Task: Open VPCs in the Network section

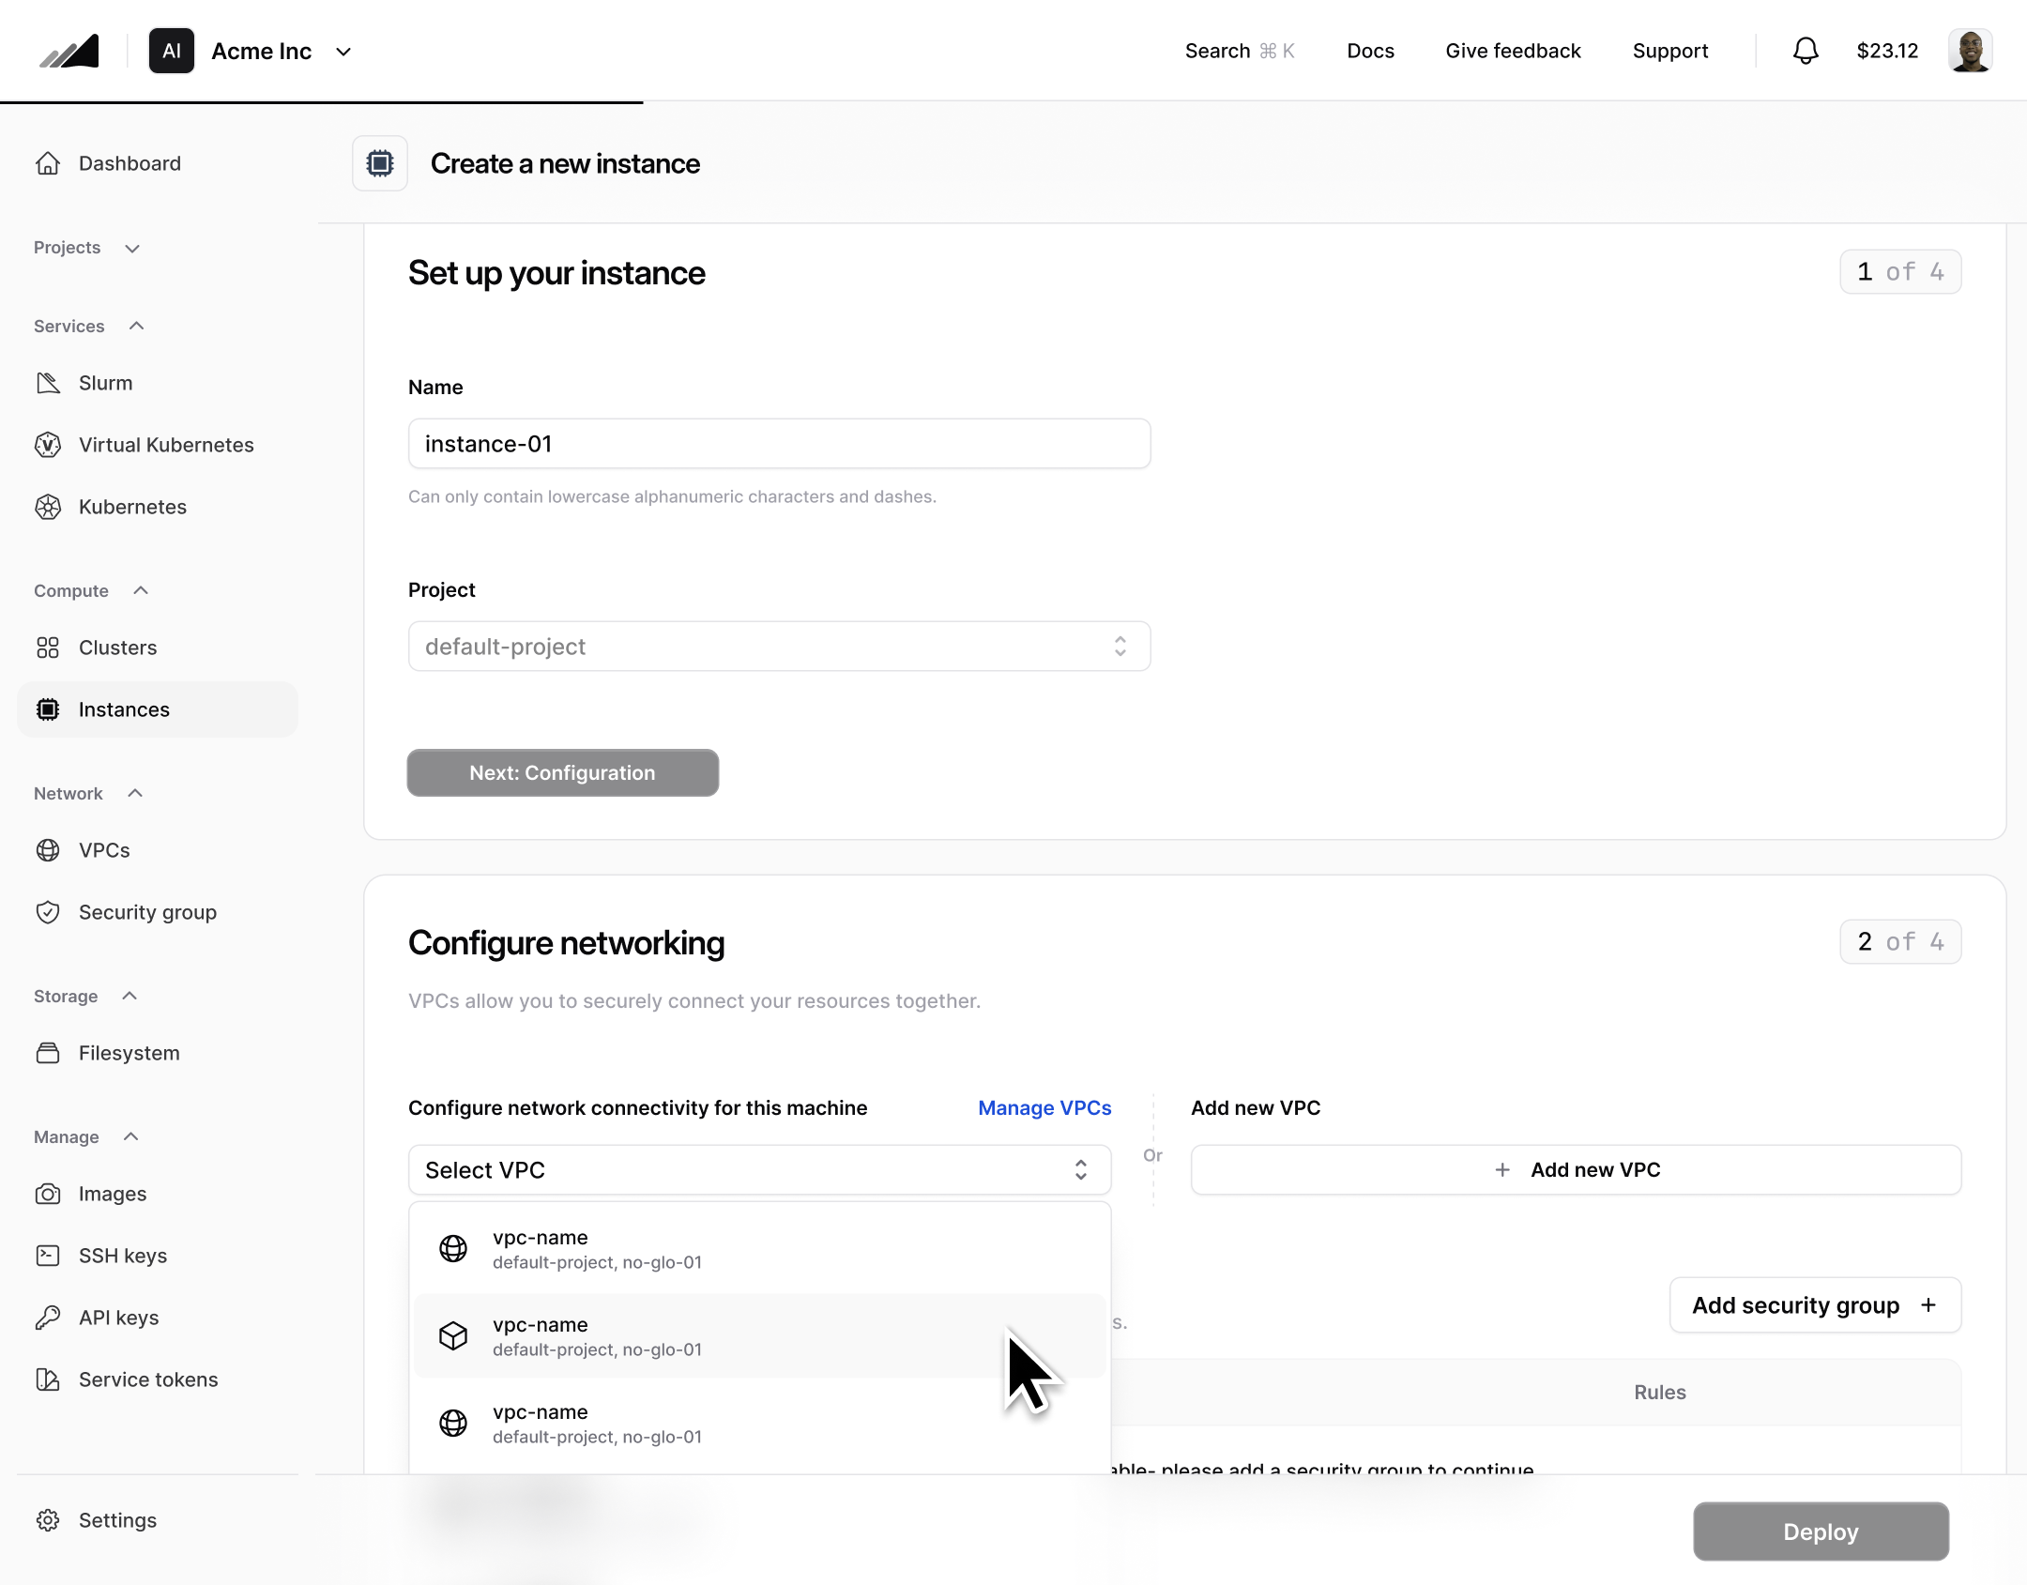Action: 104,850
